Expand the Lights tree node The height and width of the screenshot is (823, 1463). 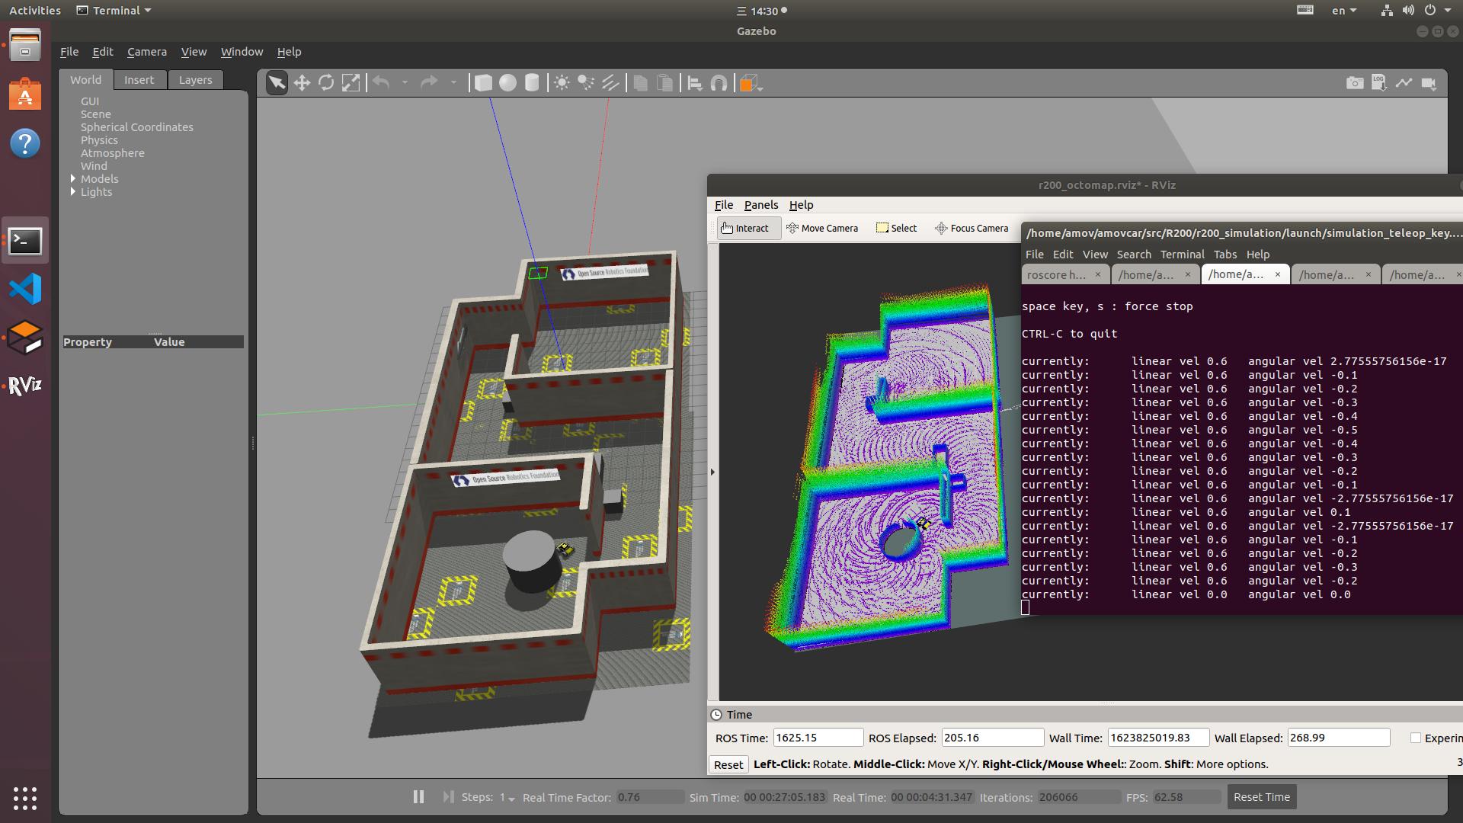74,192
